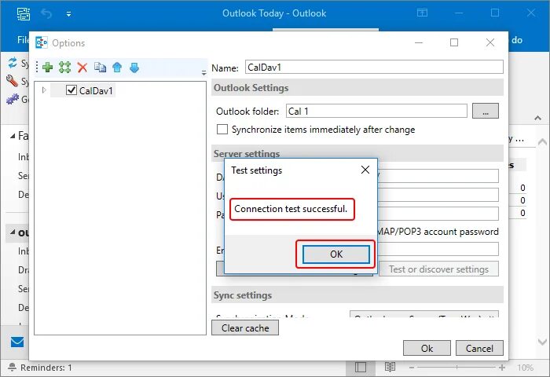Click the zoom percentage in status bar
Viewport: 550px width, 377px height.
point(525,368)
